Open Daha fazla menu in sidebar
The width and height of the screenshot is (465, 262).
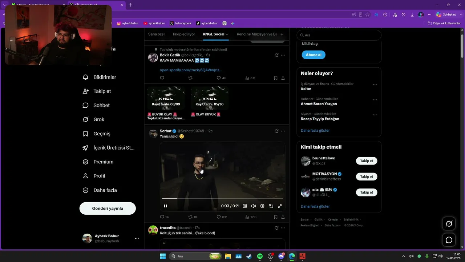100,190
